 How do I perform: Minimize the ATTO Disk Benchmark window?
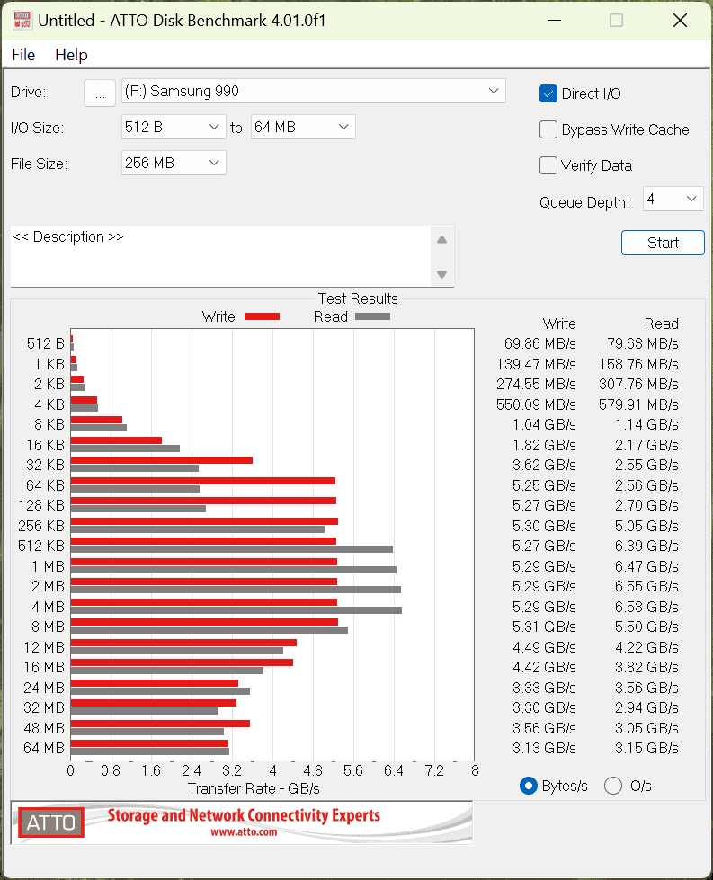coord(555,21)
